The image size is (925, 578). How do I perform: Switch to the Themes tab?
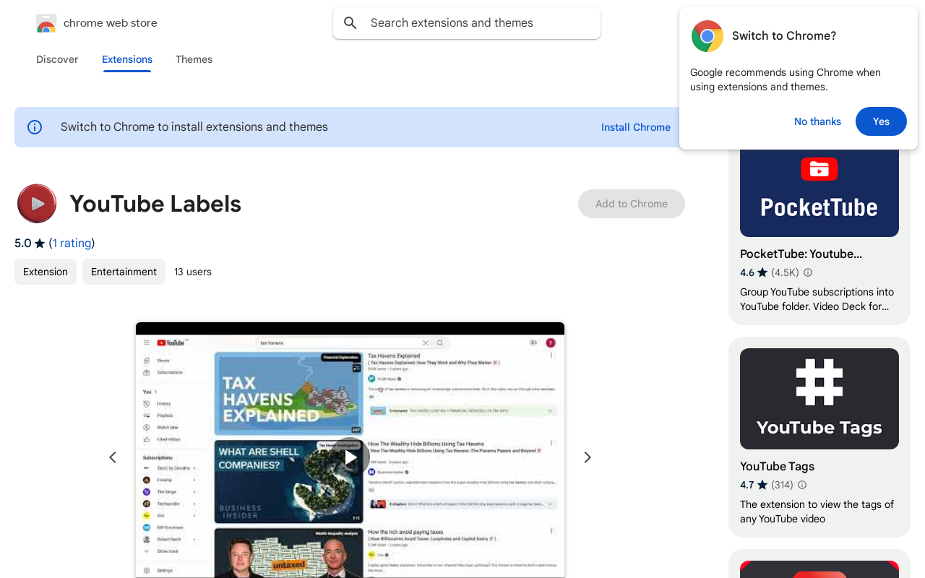coord(194,59)
